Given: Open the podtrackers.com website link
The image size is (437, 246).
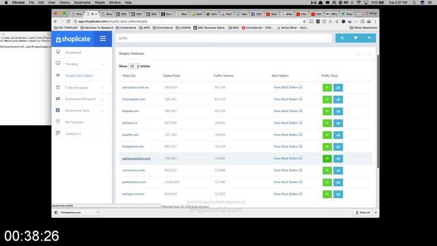Looking at the screenshot, I should 134,182.
